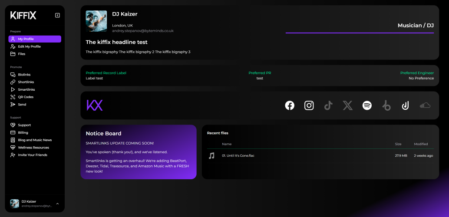Click the Preferred PR heading
Image resolution: width=449 pixels, height=217 pixels.
(260, 73)
